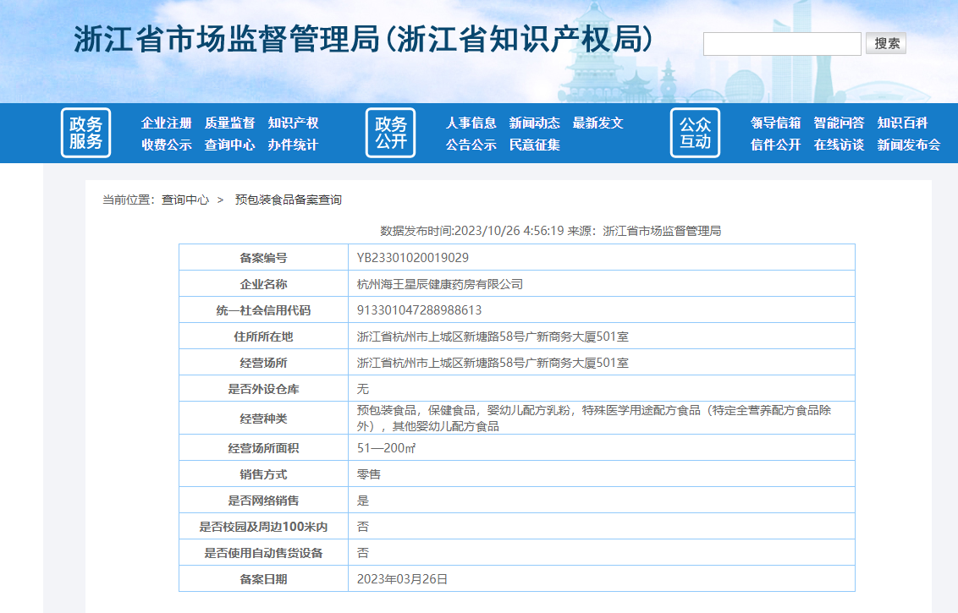The height and width of the screenshot is (613, 958).
Task: Click the 经营场所 address value
Action: [x=493, y=363]
